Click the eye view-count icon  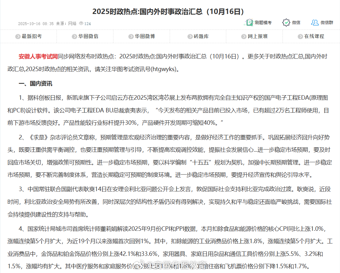click(81, 23)
